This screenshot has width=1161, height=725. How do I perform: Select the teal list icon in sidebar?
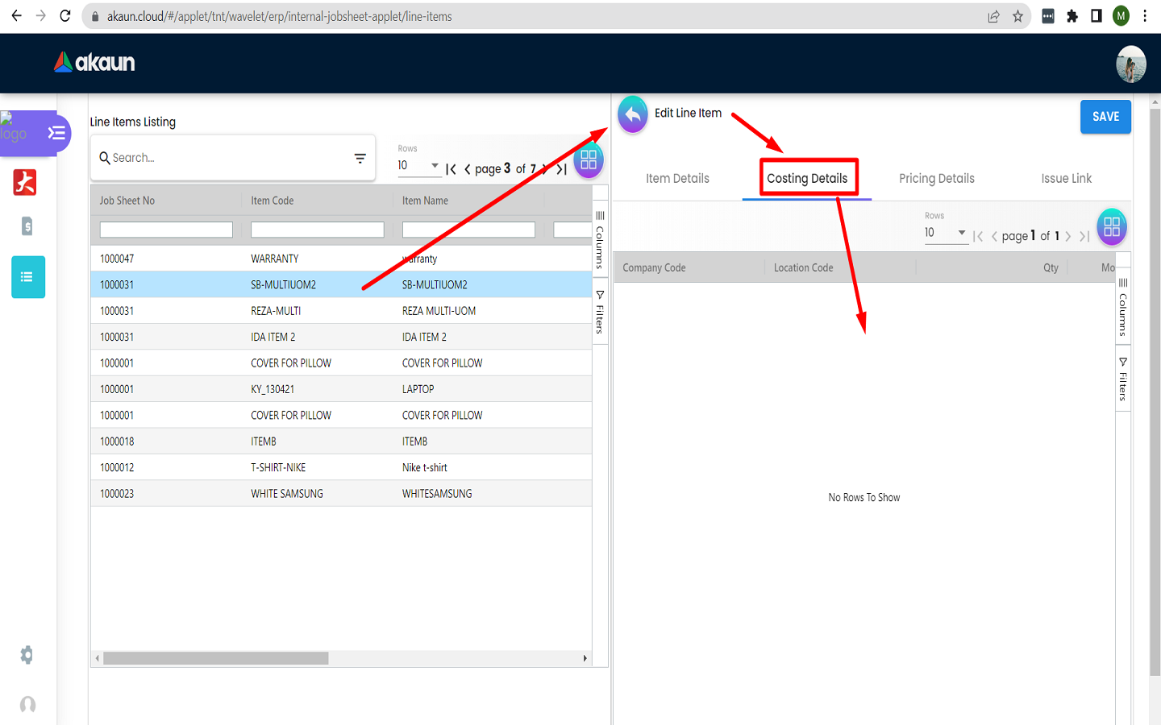(28, 277)
